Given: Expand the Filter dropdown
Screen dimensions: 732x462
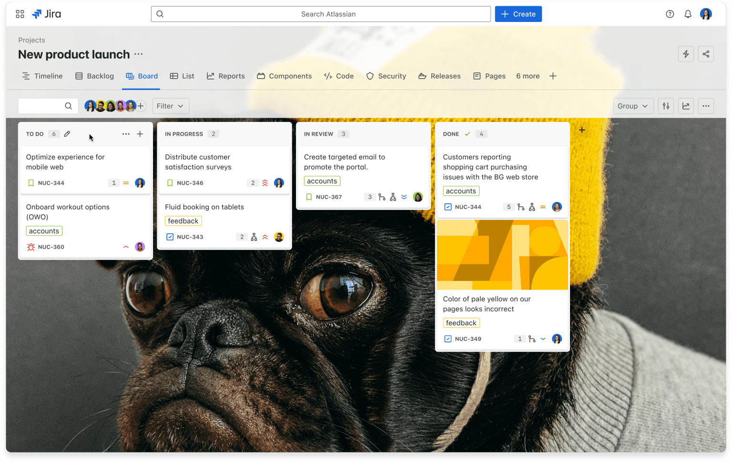Looking at the screenshot, I should click(x=170, y=106).
